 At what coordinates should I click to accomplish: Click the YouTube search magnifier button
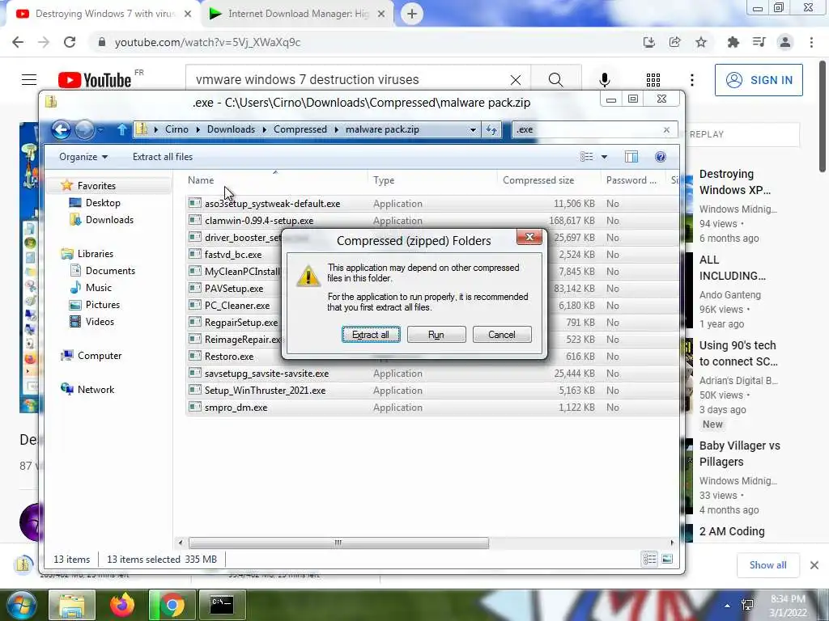(555, 80)
